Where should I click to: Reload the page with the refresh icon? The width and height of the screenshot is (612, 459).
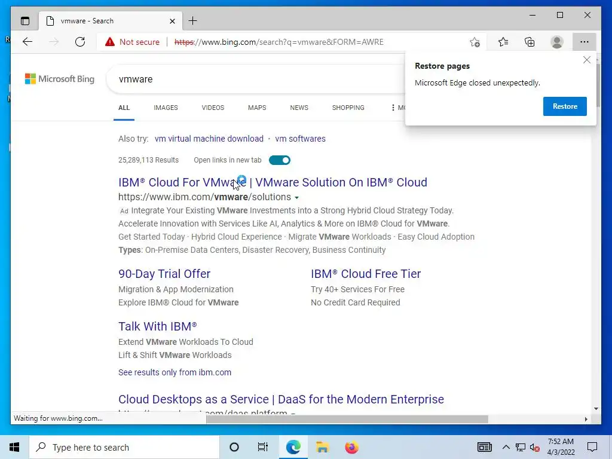[x=80, y=42]
